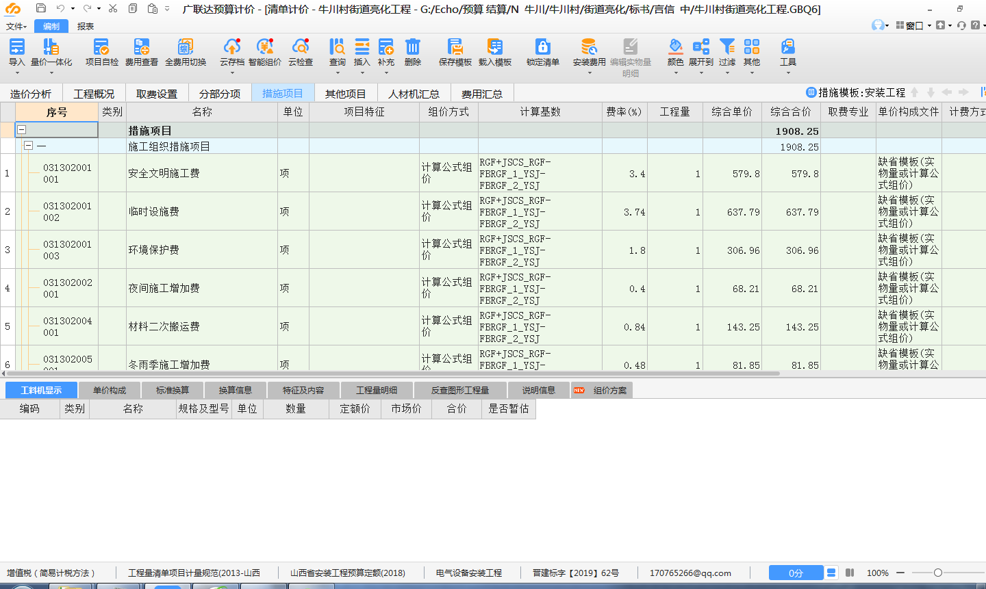Open the 量价一体化 tool
Screen dimensions: 986x589
[51, 47]
